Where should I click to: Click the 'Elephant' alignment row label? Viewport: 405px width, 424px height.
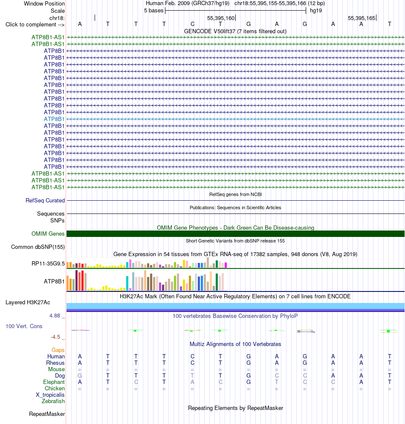54,382
